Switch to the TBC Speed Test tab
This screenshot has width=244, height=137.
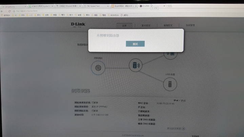[x=96, y=6]
